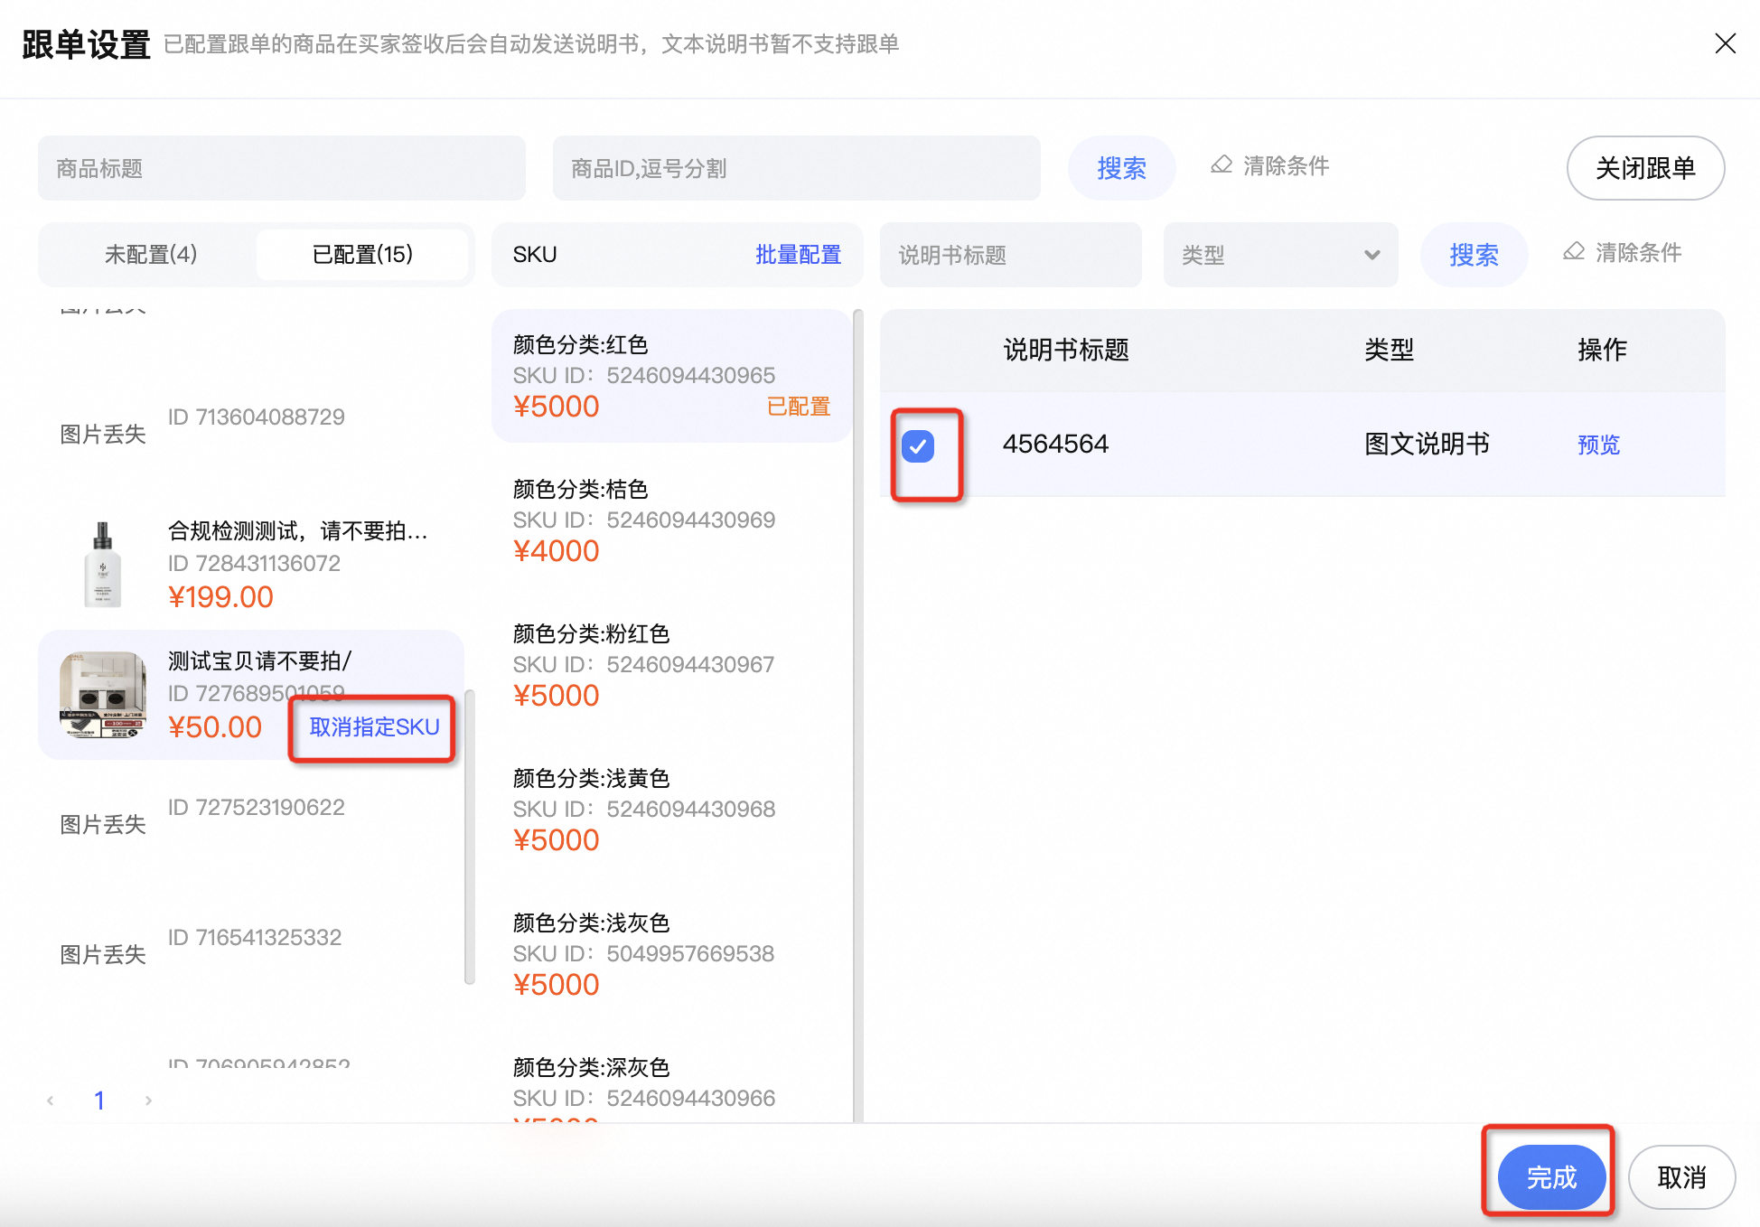
Task: Select SKU 颜色分类:浅灰色
Action: pyautogui.click(x=671, y=954)
